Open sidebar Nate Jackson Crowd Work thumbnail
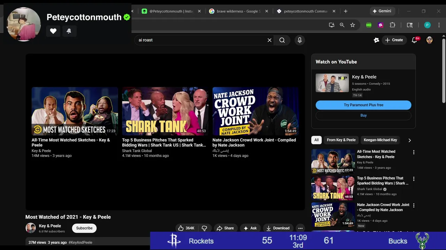Image resolution: width=446 pixels, height=250 pixels. click(x=333, y=215)
